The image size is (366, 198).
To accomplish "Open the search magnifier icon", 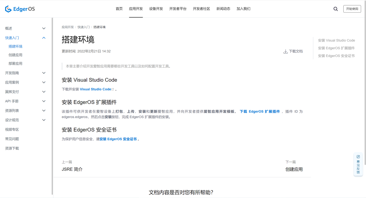I will (335, 9).
